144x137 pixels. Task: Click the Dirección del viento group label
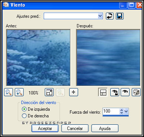38,103
